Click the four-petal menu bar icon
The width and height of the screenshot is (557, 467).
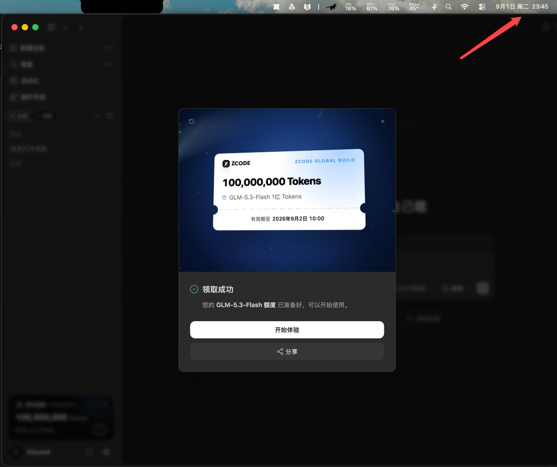[276, 6]
